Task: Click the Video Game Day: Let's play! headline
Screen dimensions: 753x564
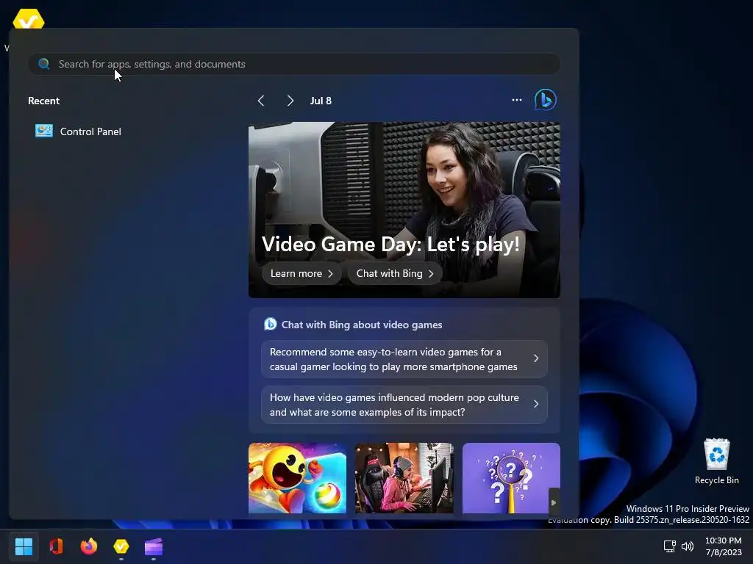Action: (390, 244)
